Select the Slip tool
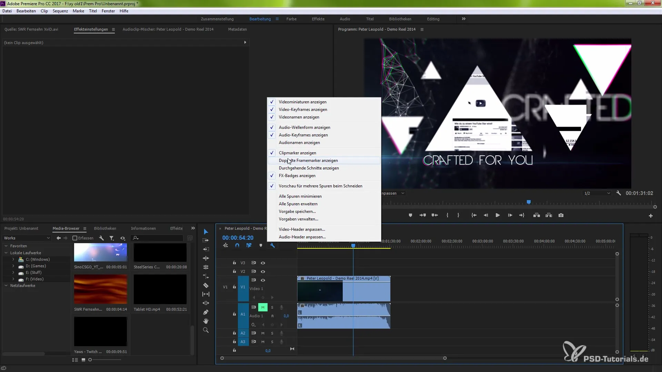The image size is (662, 372). click(x=206, y=294)
